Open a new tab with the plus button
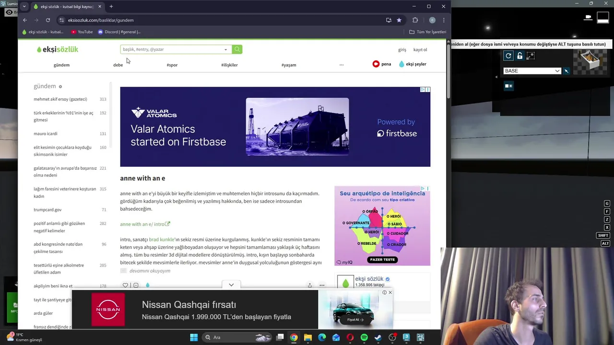Viewport: 614px width, 345px height. 111,7
